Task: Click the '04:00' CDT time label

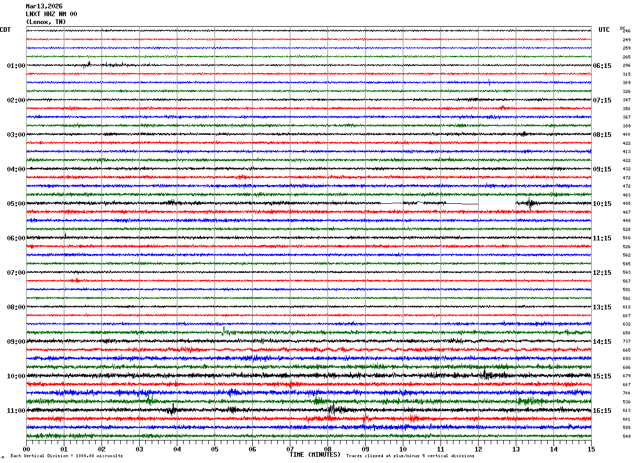Action: tap(16, 169)
